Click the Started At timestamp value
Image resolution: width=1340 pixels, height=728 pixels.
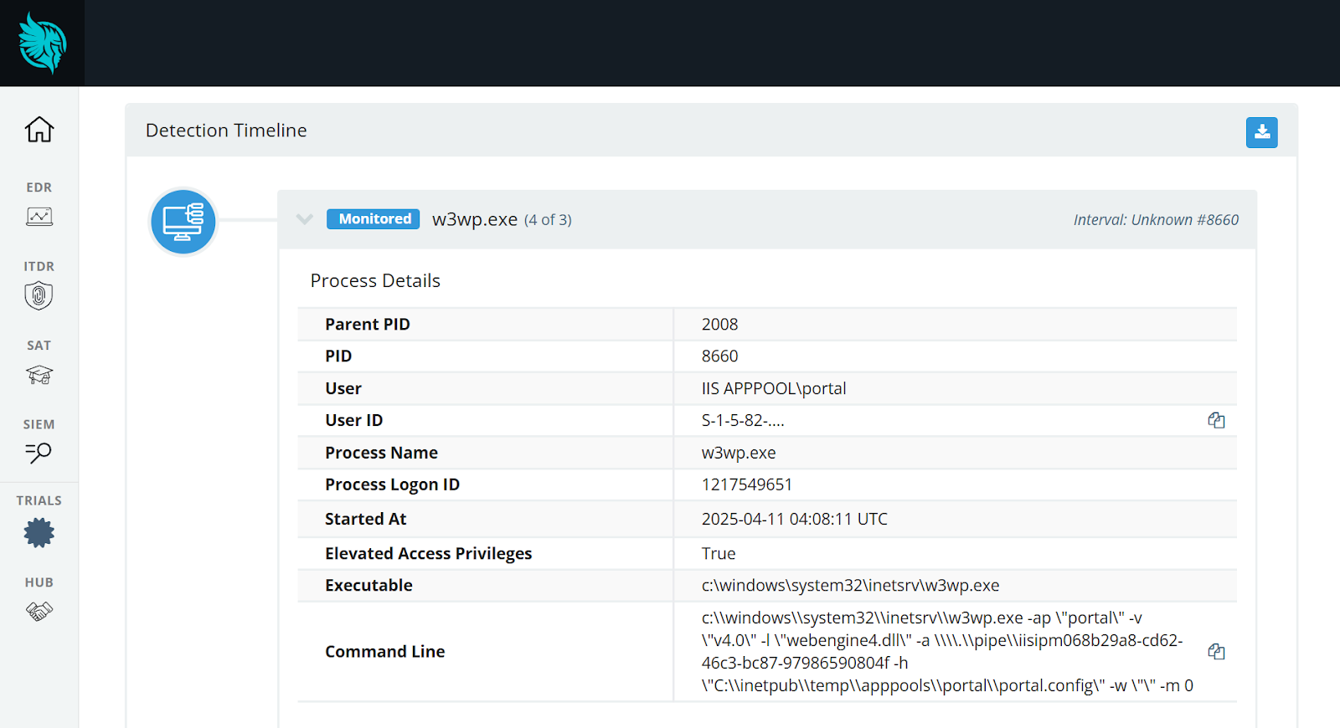click(794, 519)
